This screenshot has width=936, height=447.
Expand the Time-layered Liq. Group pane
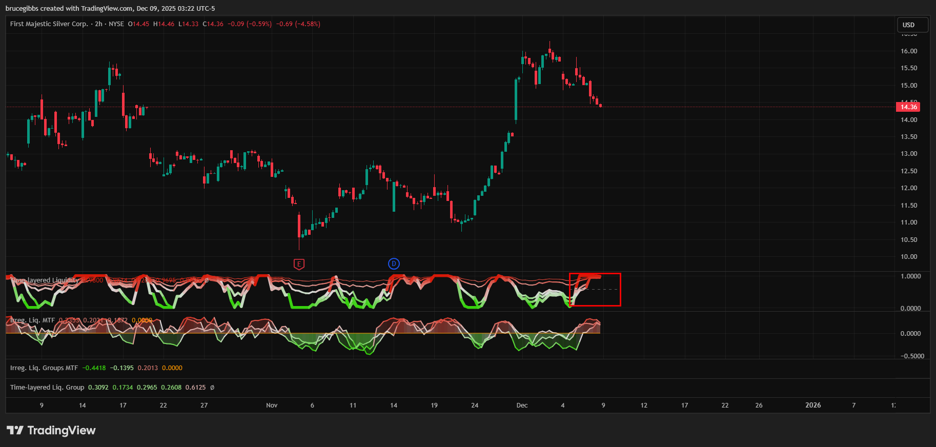47,388
